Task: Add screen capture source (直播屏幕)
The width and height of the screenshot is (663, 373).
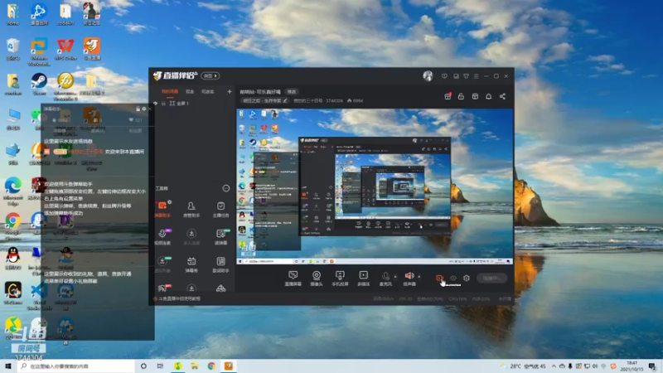Action: pos(293,279)
